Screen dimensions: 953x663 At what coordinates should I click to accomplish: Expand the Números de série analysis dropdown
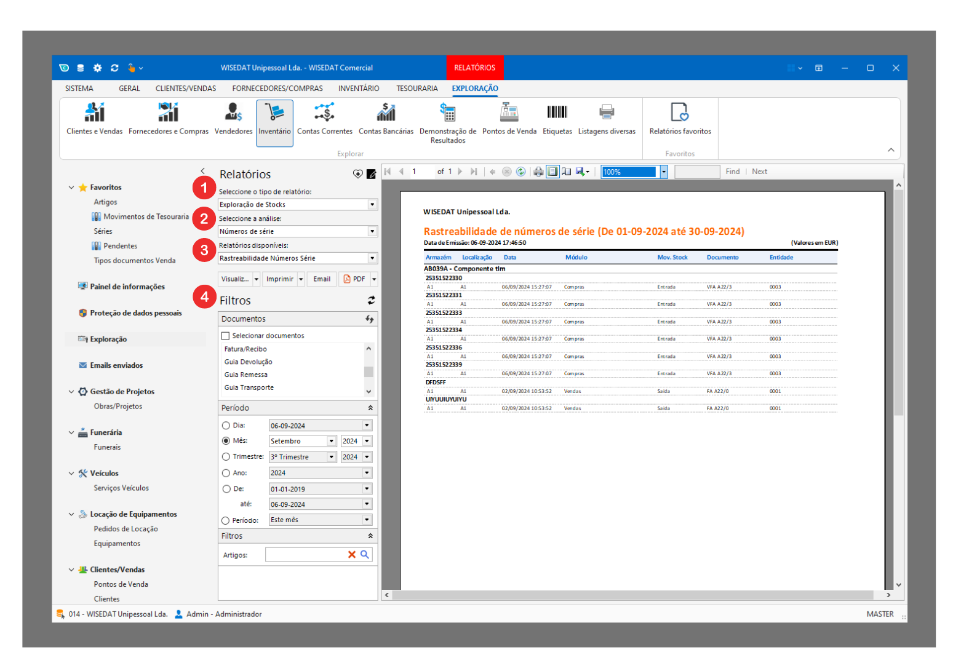tap(372, 232)
